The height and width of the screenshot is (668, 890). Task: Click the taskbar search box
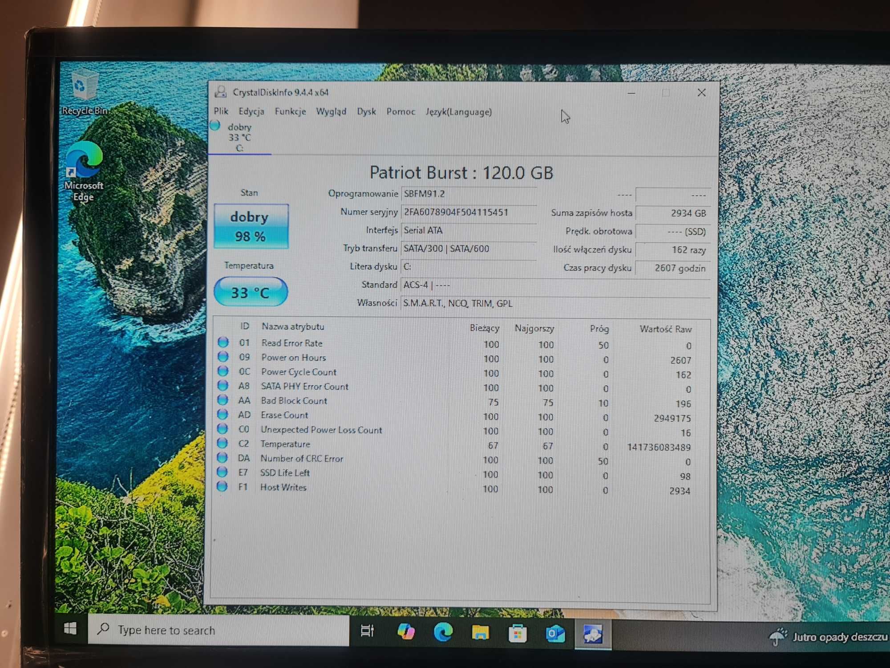point(218,630)
